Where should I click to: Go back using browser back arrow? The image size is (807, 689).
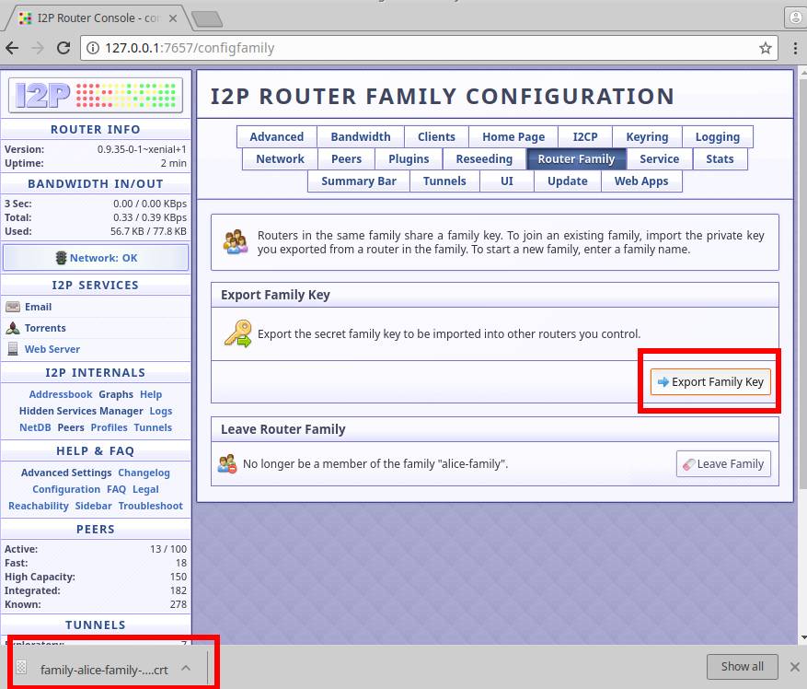(13, 48)
